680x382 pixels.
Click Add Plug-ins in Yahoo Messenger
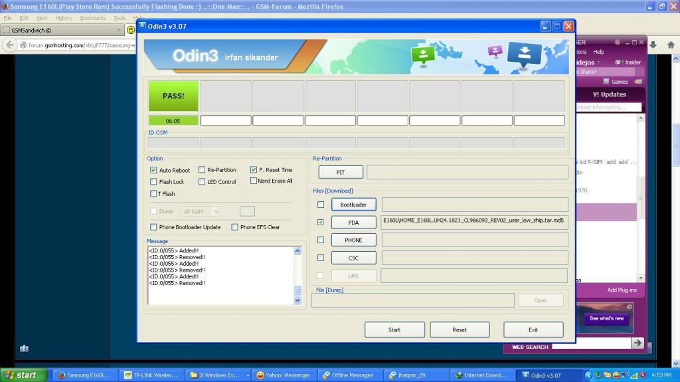(622, 290)
